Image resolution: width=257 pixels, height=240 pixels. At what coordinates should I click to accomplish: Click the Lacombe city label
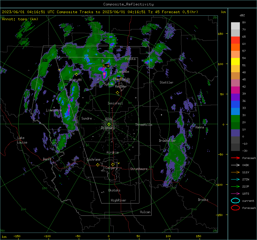[123, 72]
